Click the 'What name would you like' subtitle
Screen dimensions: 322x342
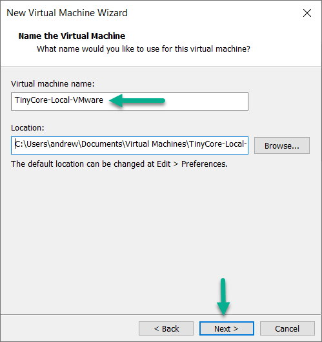(143, 49)
